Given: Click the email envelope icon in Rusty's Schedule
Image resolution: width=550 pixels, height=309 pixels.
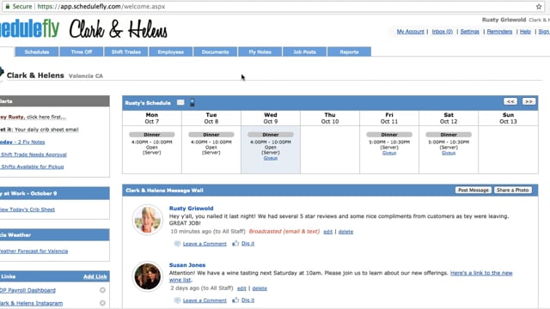Looking at the screenshot, I should pos(180,102).
